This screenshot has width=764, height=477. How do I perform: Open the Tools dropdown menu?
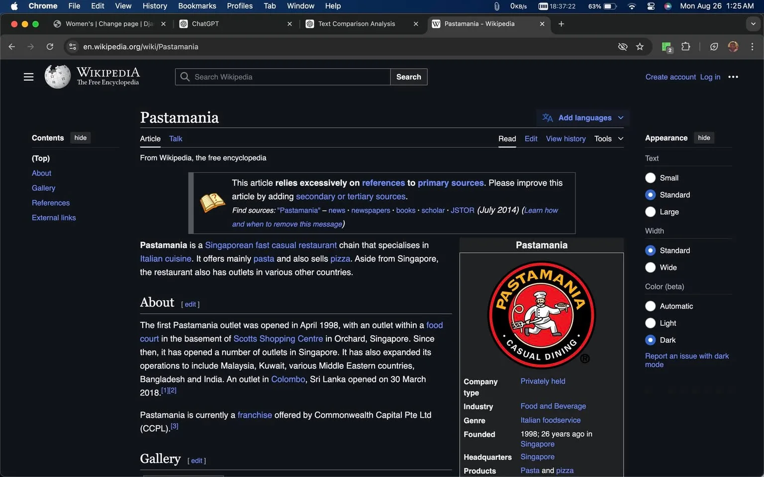[609, 139]
